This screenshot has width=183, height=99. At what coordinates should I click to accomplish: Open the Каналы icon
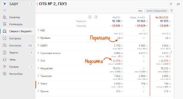click(x=5, y=67)
